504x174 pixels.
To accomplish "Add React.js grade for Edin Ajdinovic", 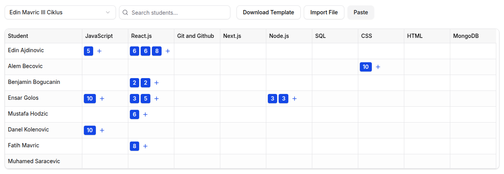I will [168, 51].
